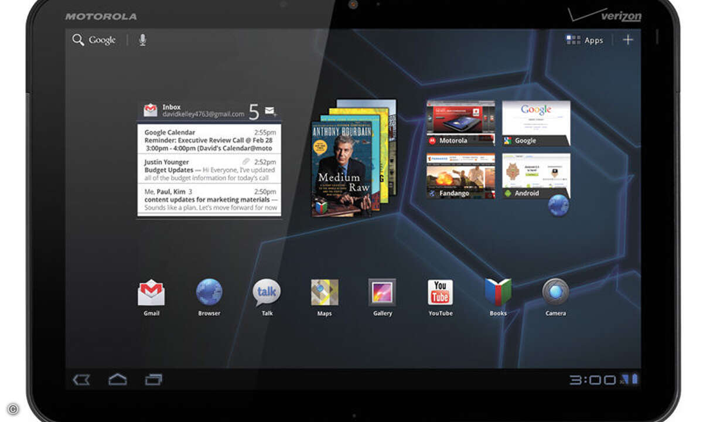Image resolution: width=703 pixels, height=422 pixels.
Task: Open the Medium Raw book cover
Action: pyautogui.click(x=342, y=169)
